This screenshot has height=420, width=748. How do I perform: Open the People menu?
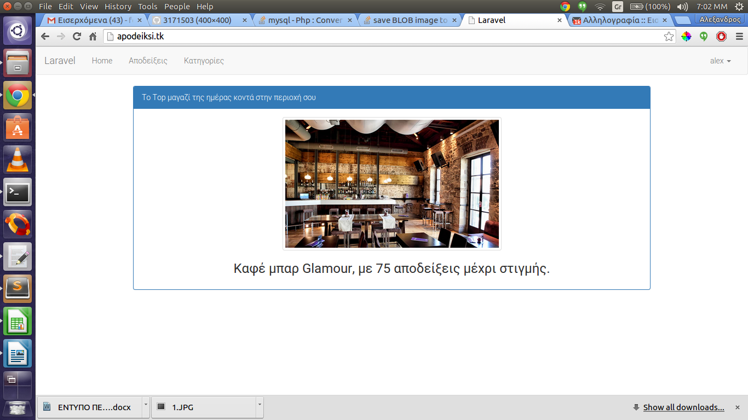click(x=177, y=7)
